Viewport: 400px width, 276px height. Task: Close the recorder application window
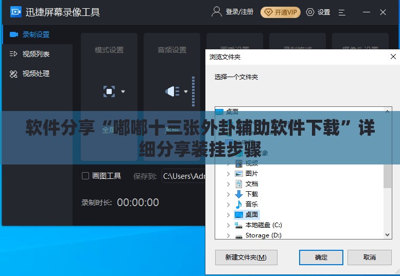(383, 12)
